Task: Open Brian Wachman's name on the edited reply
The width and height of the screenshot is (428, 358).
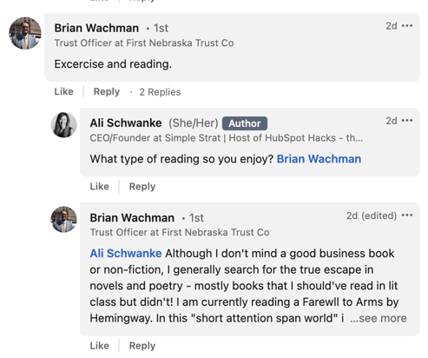Action: [x=132, y=217]
